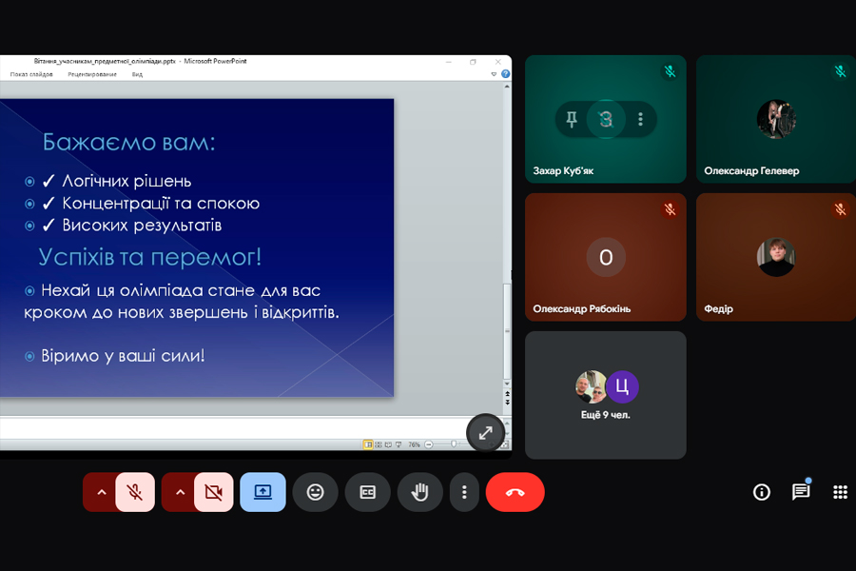Go to previous slide double-arrow button
Screen dimensions: 856x571
(x=507, y=393)
